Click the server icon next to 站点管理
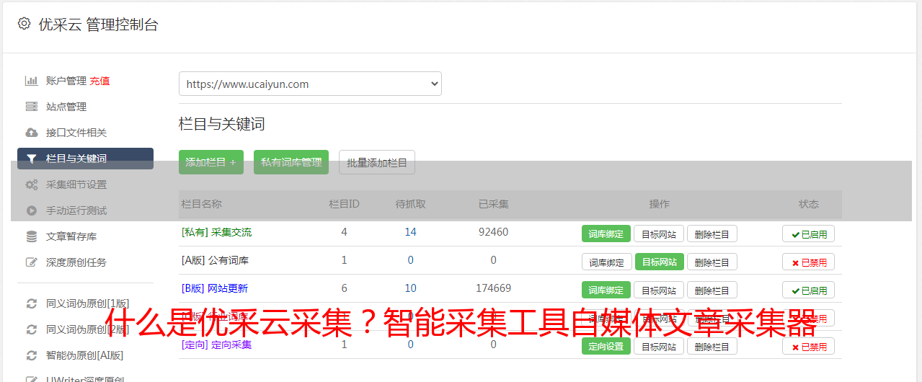 coord(31,107)
